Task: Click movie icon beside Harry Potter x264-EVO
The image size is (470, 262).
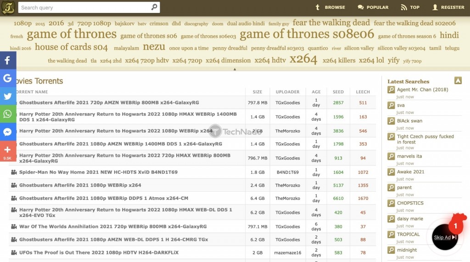Action: tap(14, 210)
